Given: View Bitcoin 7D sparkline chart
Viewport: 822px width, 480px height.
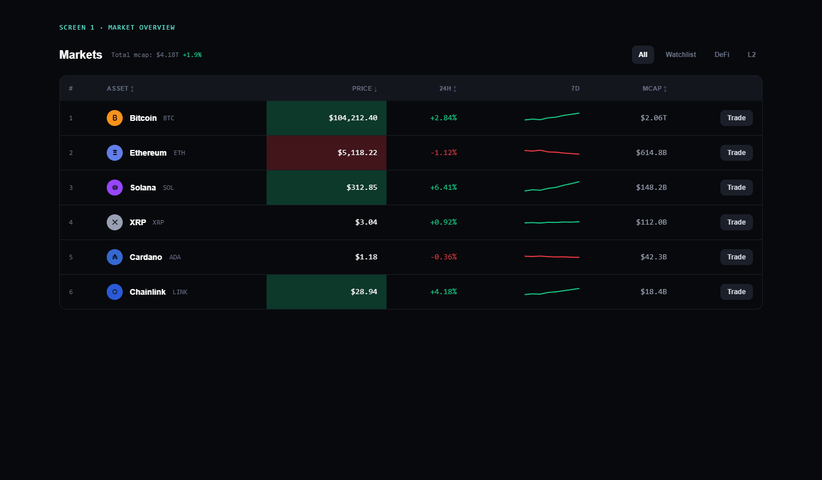Looking at the screenshot, I should [x=552, y=117].
